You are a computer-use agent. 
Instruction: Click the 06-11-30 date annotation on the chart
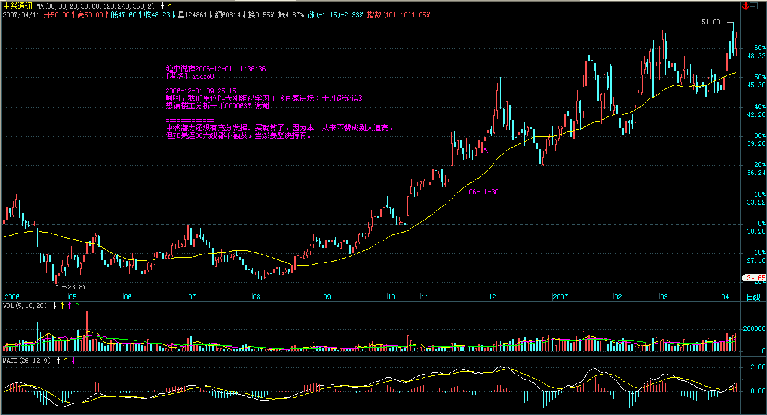(x=484, y=192)
